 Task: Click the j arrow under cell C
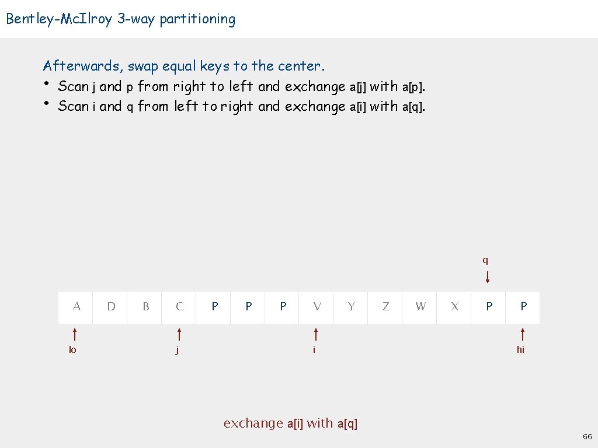(179, 334)
